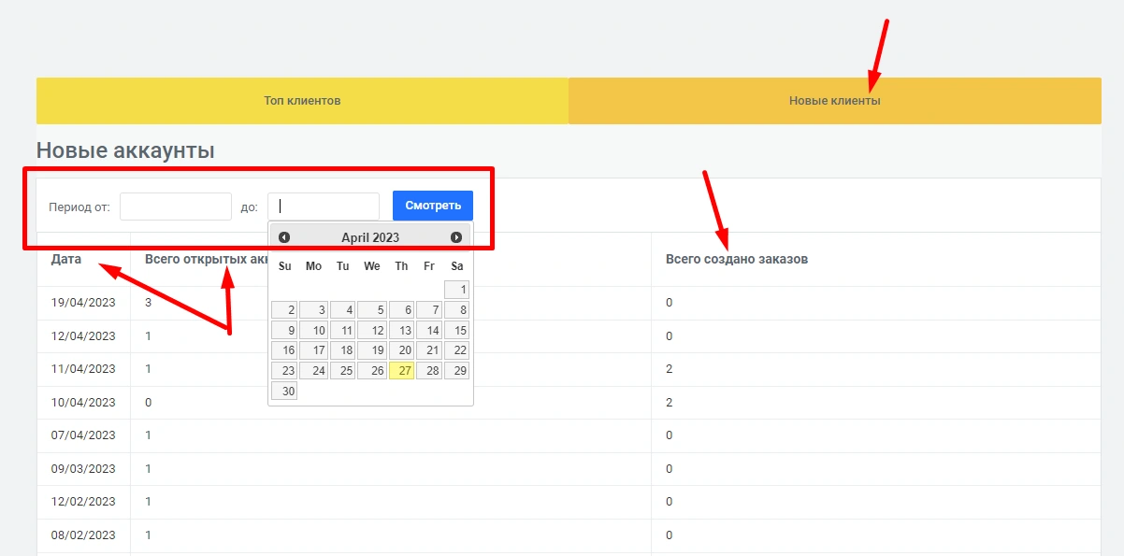The height and width of the screenshot is (556, 1124).
Task: Pick April 27 in the calendar
Action: click(x=401, y=371)
